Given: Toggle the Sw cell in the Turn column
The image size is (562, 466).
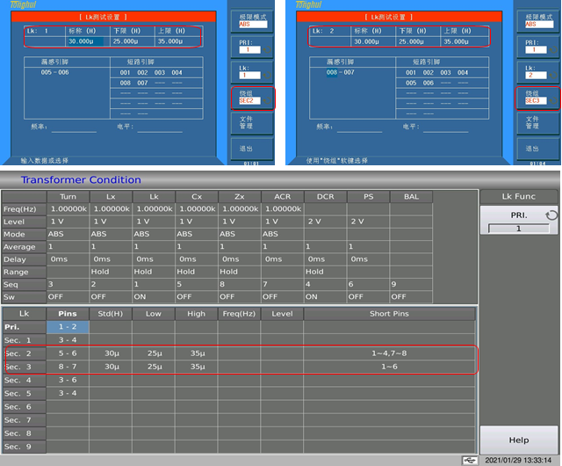Looking at the screenshot, I should pyautogui.click(x=67, y=297).
